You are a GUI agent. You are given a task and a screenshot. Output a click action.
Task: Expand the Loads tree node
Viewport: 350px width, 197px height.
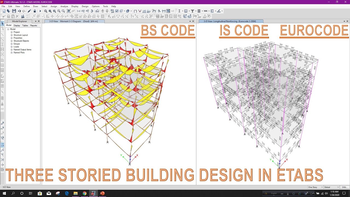pos(12,47)
